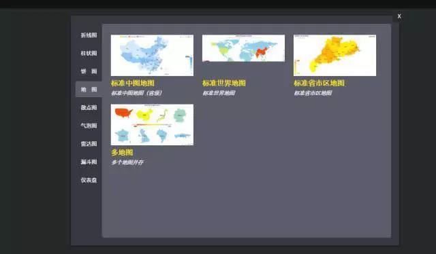Choose the 标准世界地图 title link
Viewport: 436px width, 254px height.
[224, 83]
